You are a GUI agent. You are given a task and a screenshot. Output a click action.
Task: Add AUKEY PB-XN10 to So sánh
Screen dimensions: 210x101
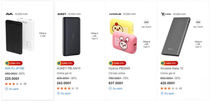click(x=64, y=93)
